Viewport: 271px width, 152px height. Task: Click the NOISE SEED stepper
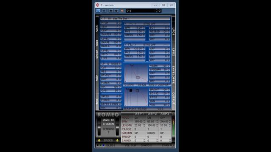(119, 54)
